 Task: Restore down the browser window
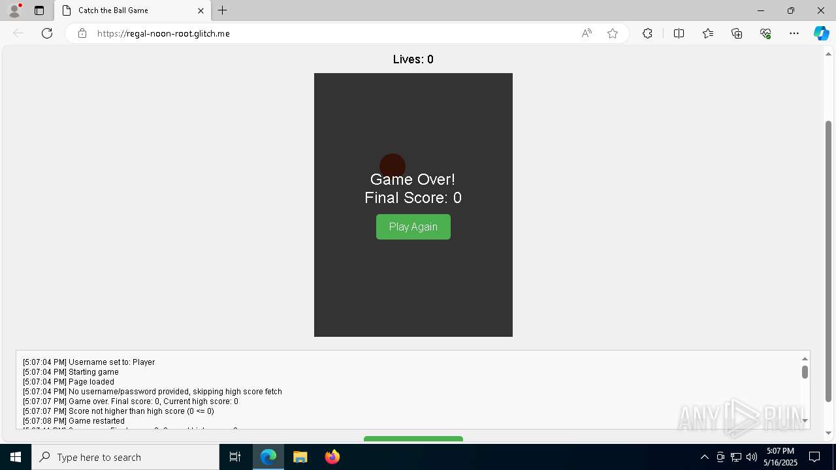[791, 10]
